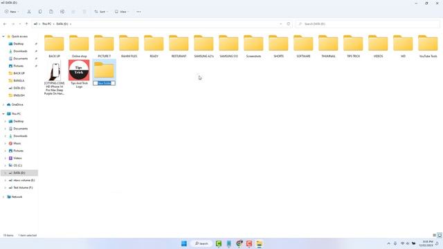
Task: Collapse the This PC tree node
Action: [3, 113]
